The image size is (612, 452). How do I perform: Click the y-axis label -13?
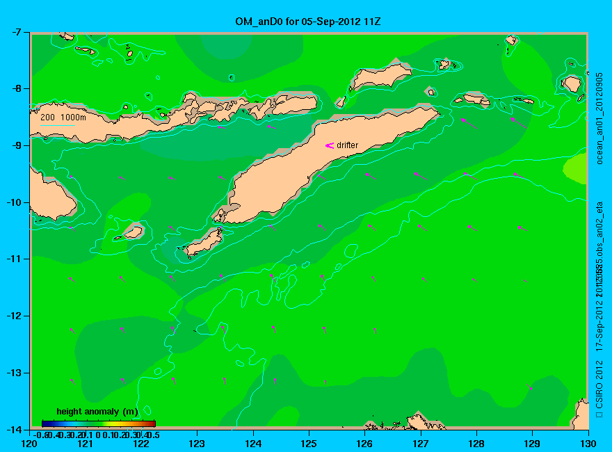click(x=14, y=373)
